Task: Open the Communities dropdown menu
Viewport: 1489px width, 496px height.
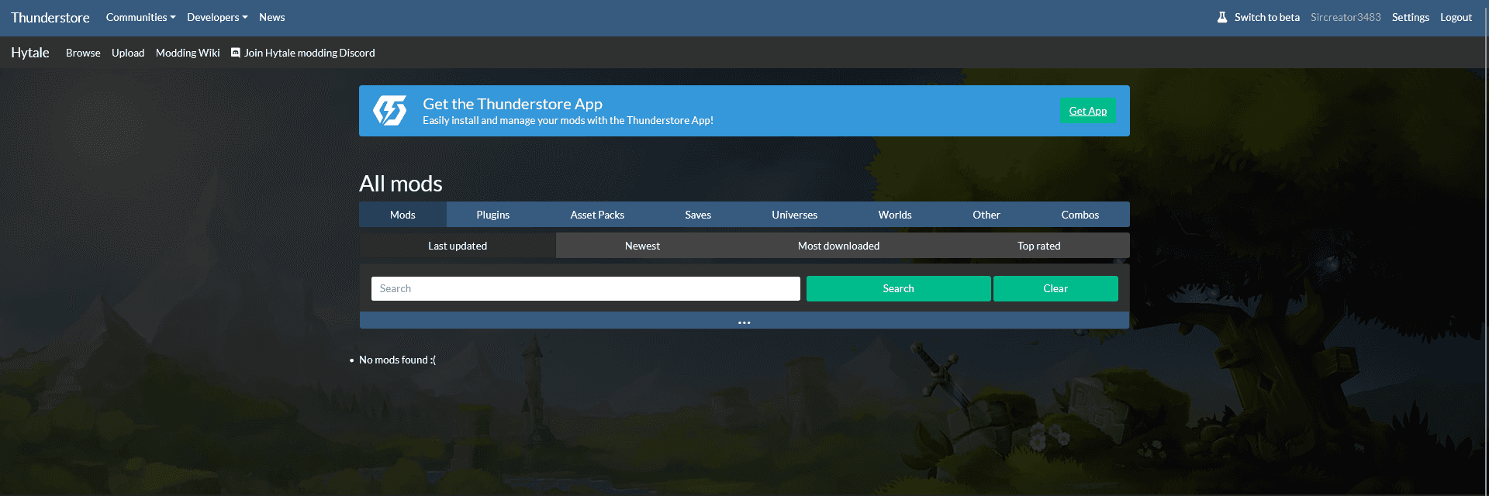Action: pos(140,17)
